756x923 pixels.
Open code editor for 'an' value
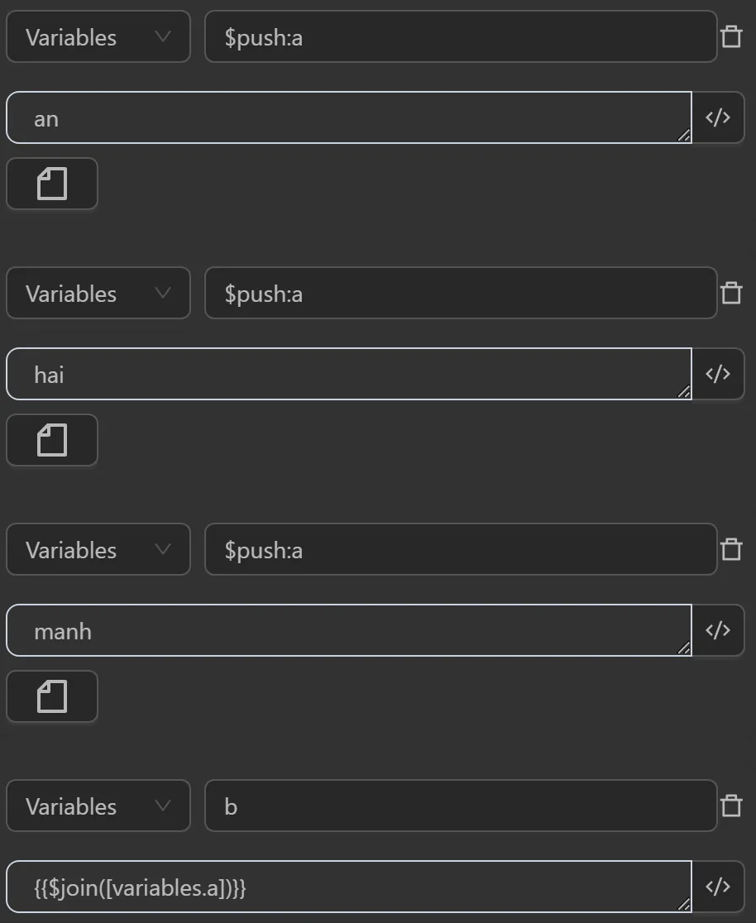coord(718,117)
